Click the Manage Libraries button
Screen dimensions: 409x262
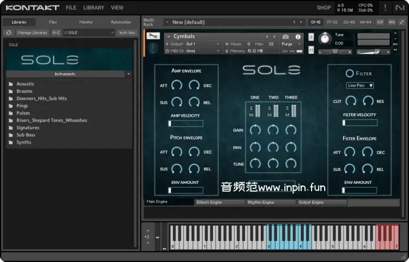pyautogui.click(x=32, y=32)
